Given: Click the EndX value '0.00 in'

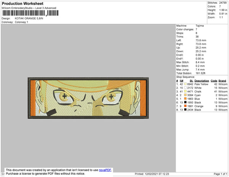Looking at the screenshot, I should pos(200,55).
